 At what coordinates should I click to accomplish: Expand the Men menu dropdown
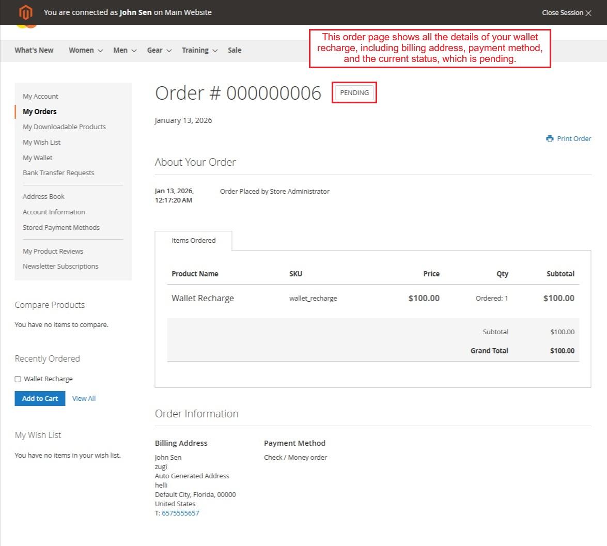(x=134, y=51)
